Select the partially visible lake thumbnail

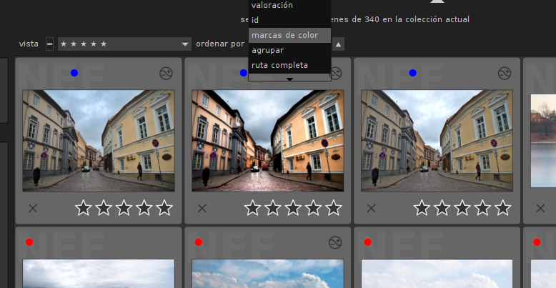pos(543,141)
